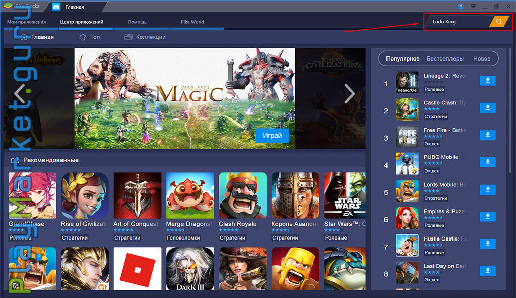This screenshot has width=516, height=298.
Task: Go to the Главная home section
Action: [x=37, y=37]
